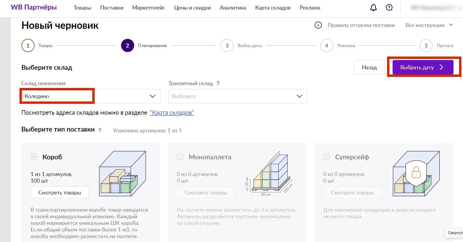Open the Транзитный склад dropdown
The width and height of the screenshot is (463, 242).
pos(238,96)
